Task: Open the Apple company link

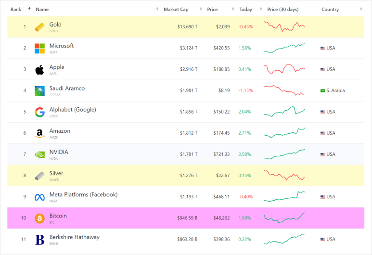Action: 57,67
